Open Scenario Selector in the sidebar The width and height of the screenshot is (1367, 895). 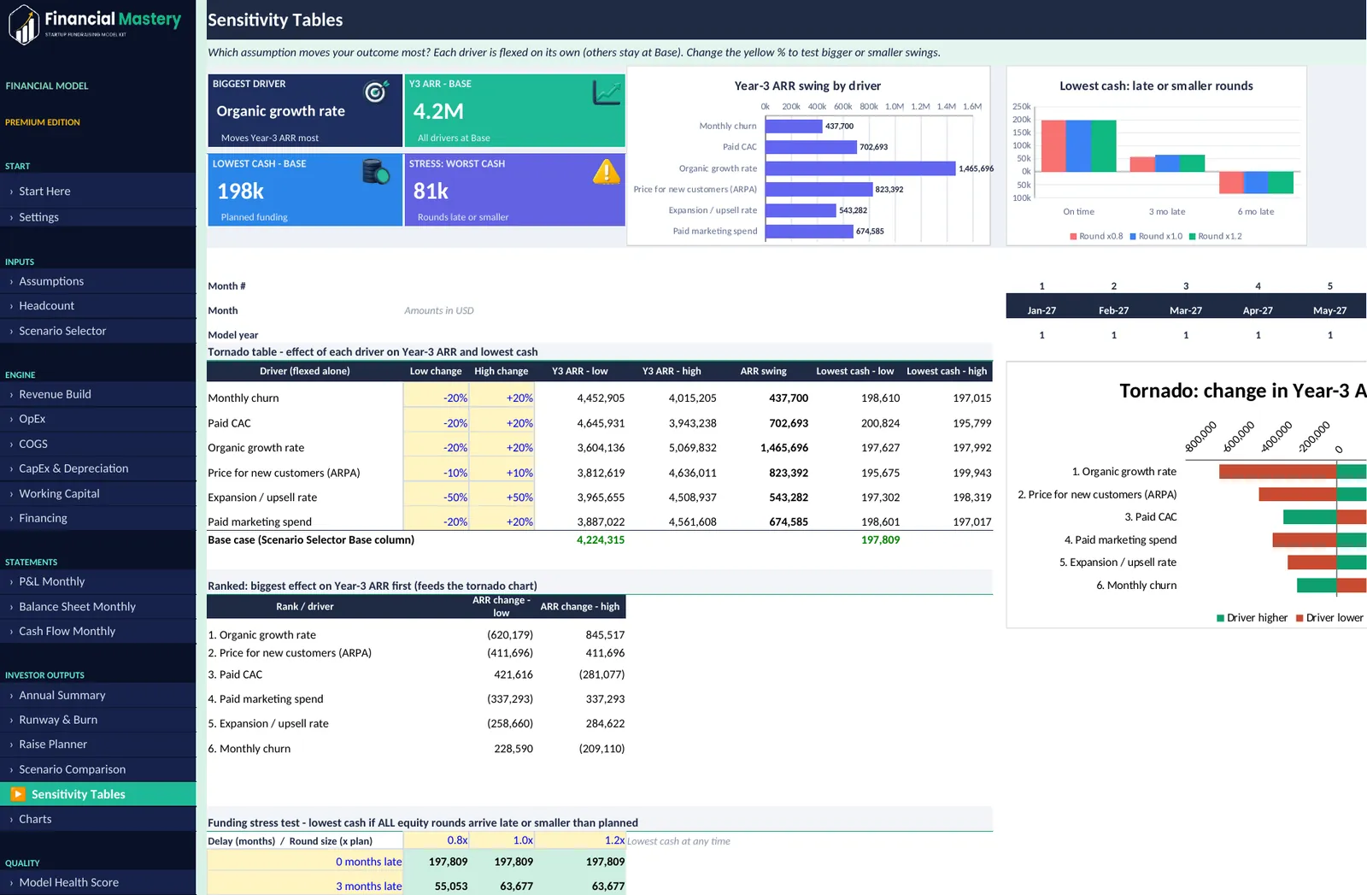tap(98, 331)
